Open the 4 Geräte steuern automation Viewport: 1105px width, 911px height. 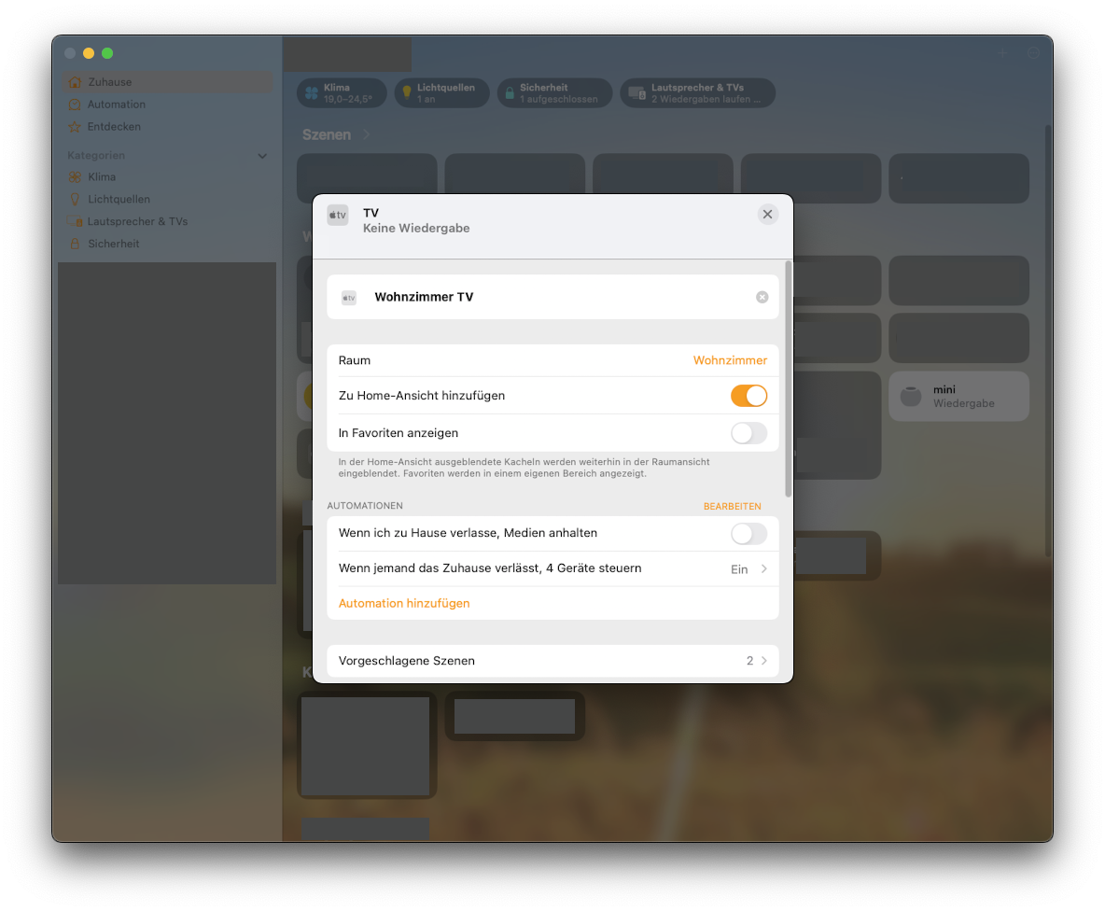(x=552, y=568)
